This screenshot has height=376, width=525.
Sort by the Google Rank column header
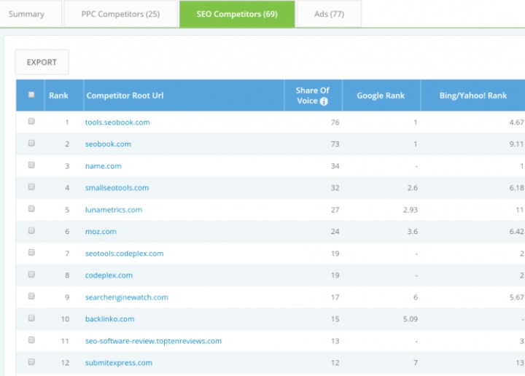(381, 95)
